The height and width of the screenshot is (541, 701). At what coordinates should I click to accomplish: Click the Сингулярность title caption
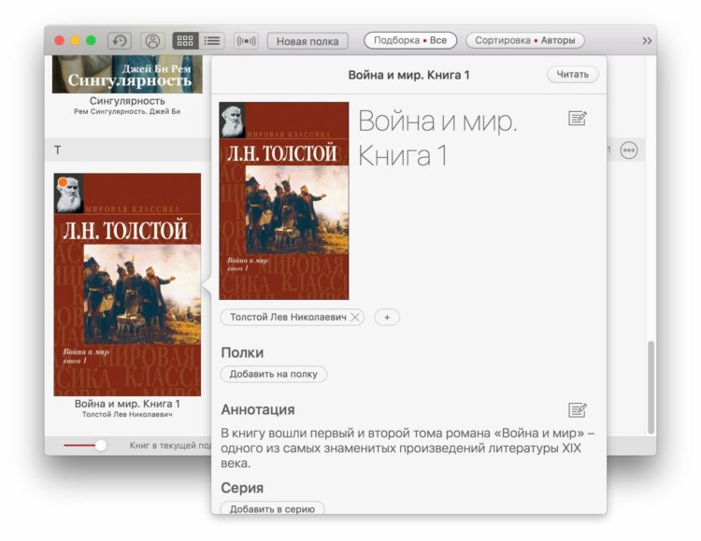coord(127,101)
